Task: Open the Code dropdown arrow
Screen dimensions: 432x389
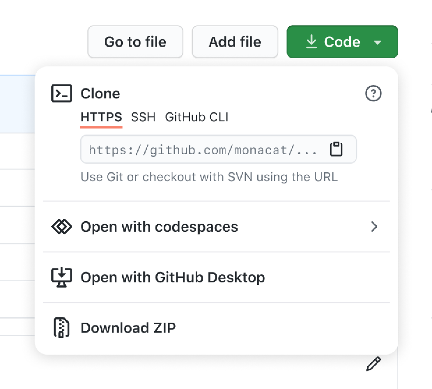Action: (378, 43)
